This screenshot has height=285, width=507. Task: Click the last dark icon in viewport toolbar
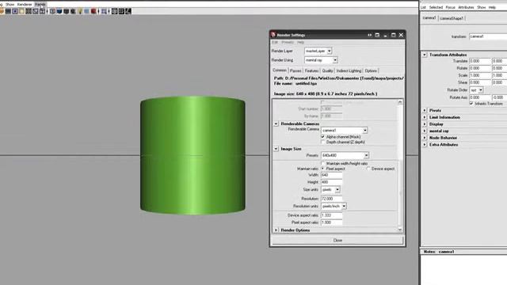pos(128,11)
